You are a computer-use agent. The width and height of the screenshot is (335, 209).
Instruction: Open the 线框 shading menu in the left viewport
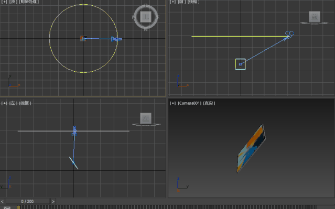[x=25, y=103]
